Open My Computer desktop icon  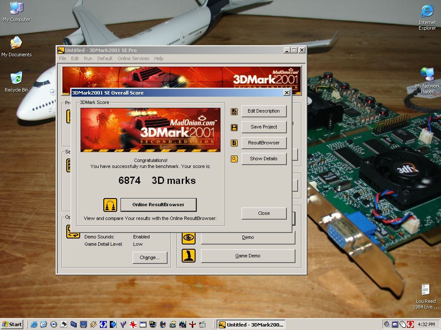[16, 12]
